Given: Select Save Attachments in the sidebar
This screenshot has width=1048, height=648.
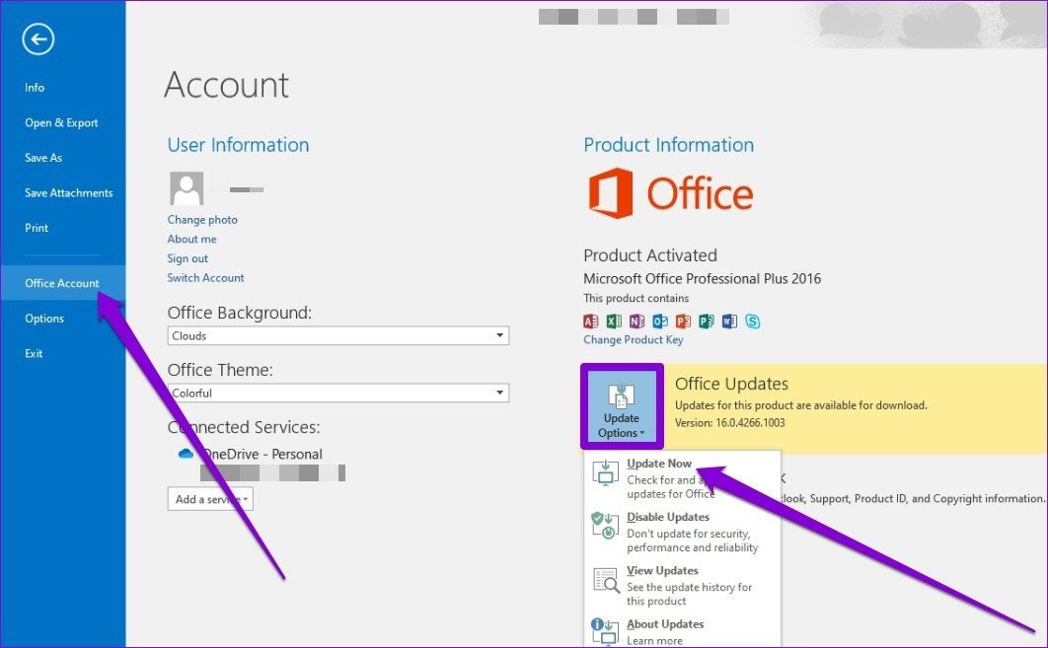Looking at the screenshot, I should tap(69, 193).
